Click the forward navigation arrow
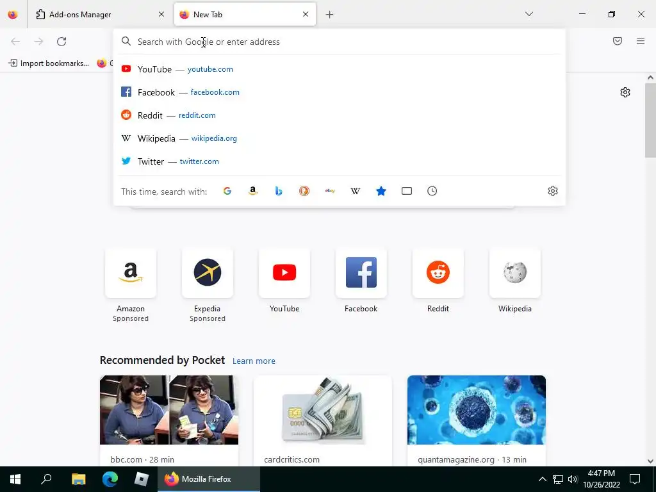 tap(38, 42)
